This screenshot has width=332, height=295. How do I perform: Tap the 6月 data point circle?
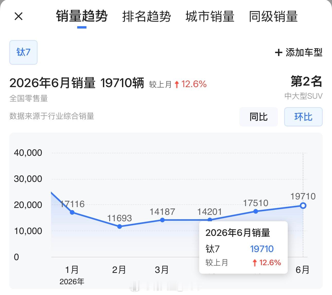pos(303,206)
